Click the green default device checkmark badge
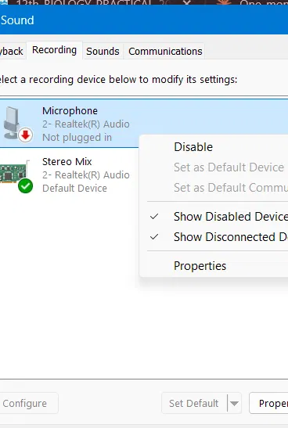This screenshot has height=428, width=288. tap(25, 186)
